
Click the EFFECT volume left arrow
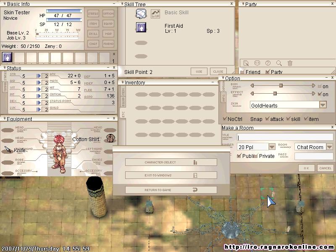pyautogui.click(x=252, y=93)
